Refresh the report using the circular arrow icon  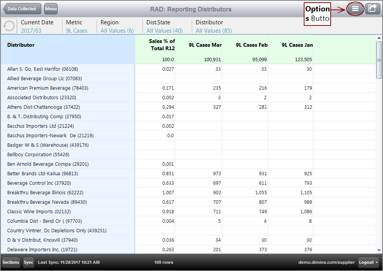9,25
